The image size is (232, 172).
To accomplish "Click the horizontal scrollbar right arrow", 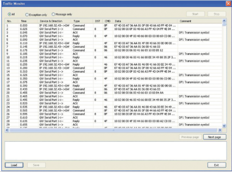I will coord(220,130).
